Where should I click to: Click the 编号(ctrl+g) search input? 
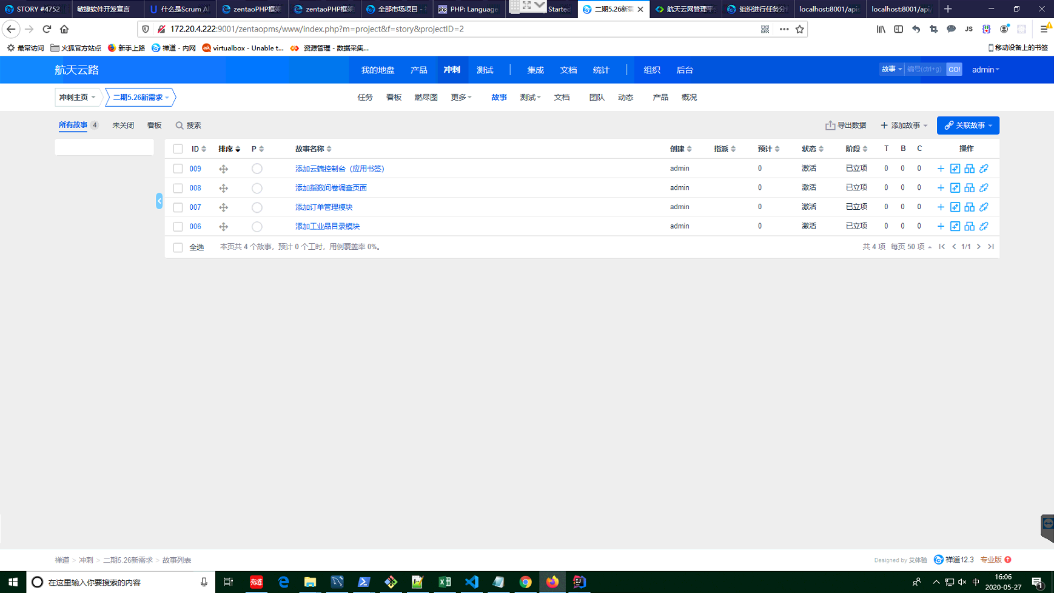(x=925, y=70)
